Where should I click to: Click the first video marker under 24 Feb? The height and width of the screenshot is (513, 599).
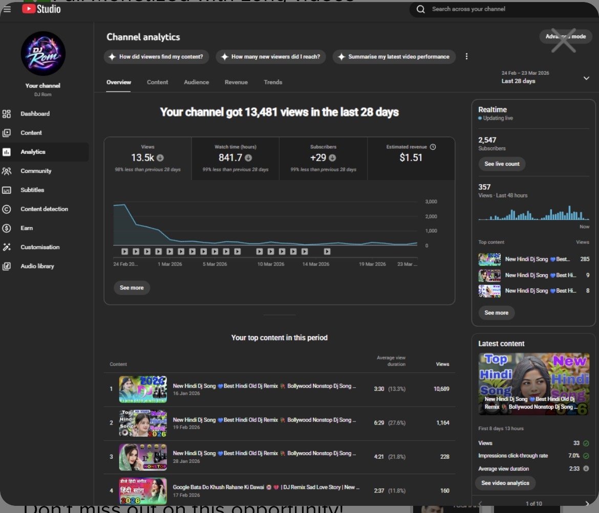[x=124, y=252]
